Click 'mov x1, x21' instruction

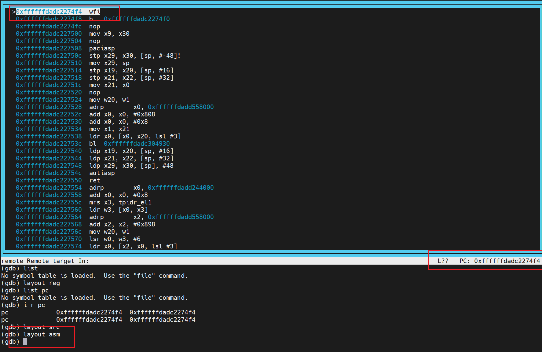pos(109,129)
